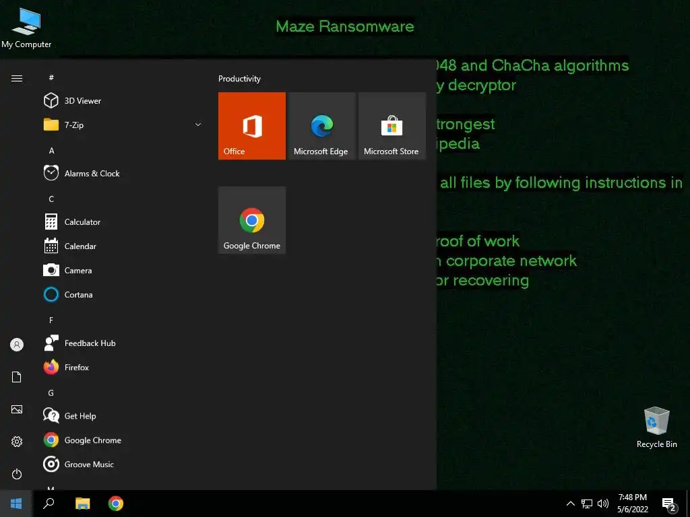Open Groove Music

pyautogui.click(x=123, y=464)
